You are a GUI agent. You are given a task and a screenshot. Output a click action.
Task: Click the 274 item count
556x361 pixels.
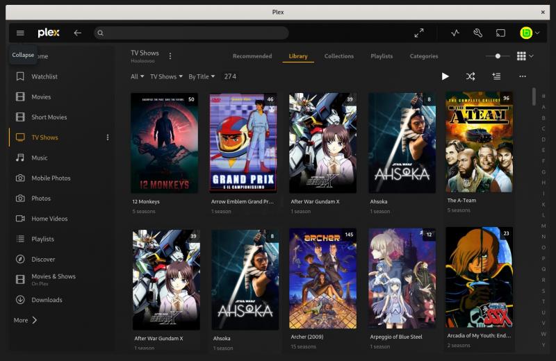click(230, 76)
